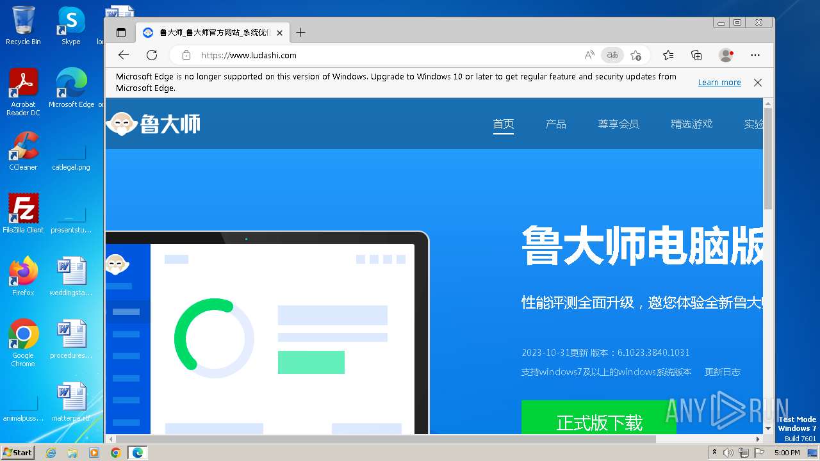Click the Windows Start button

(x=17, y=453)
